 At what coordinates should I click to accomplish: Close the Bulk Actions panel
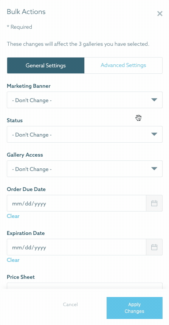pos(160,14)
